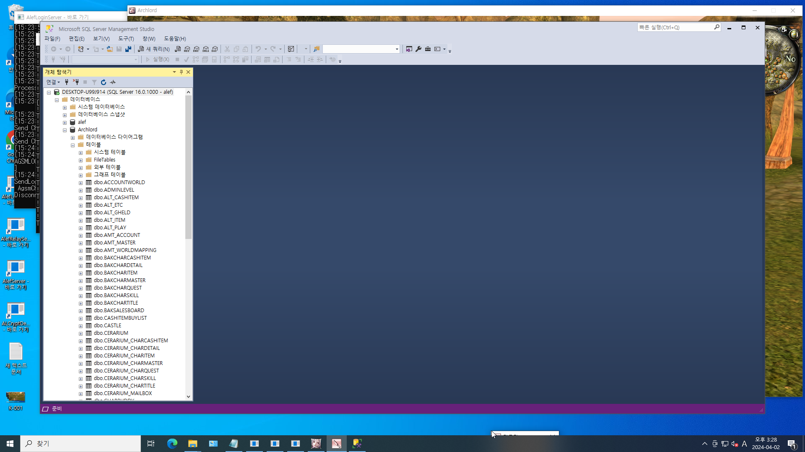805x452 pixels.
Task: Select the dbo.CASHITEMBUYLIST table
Action: pos(120,318)
